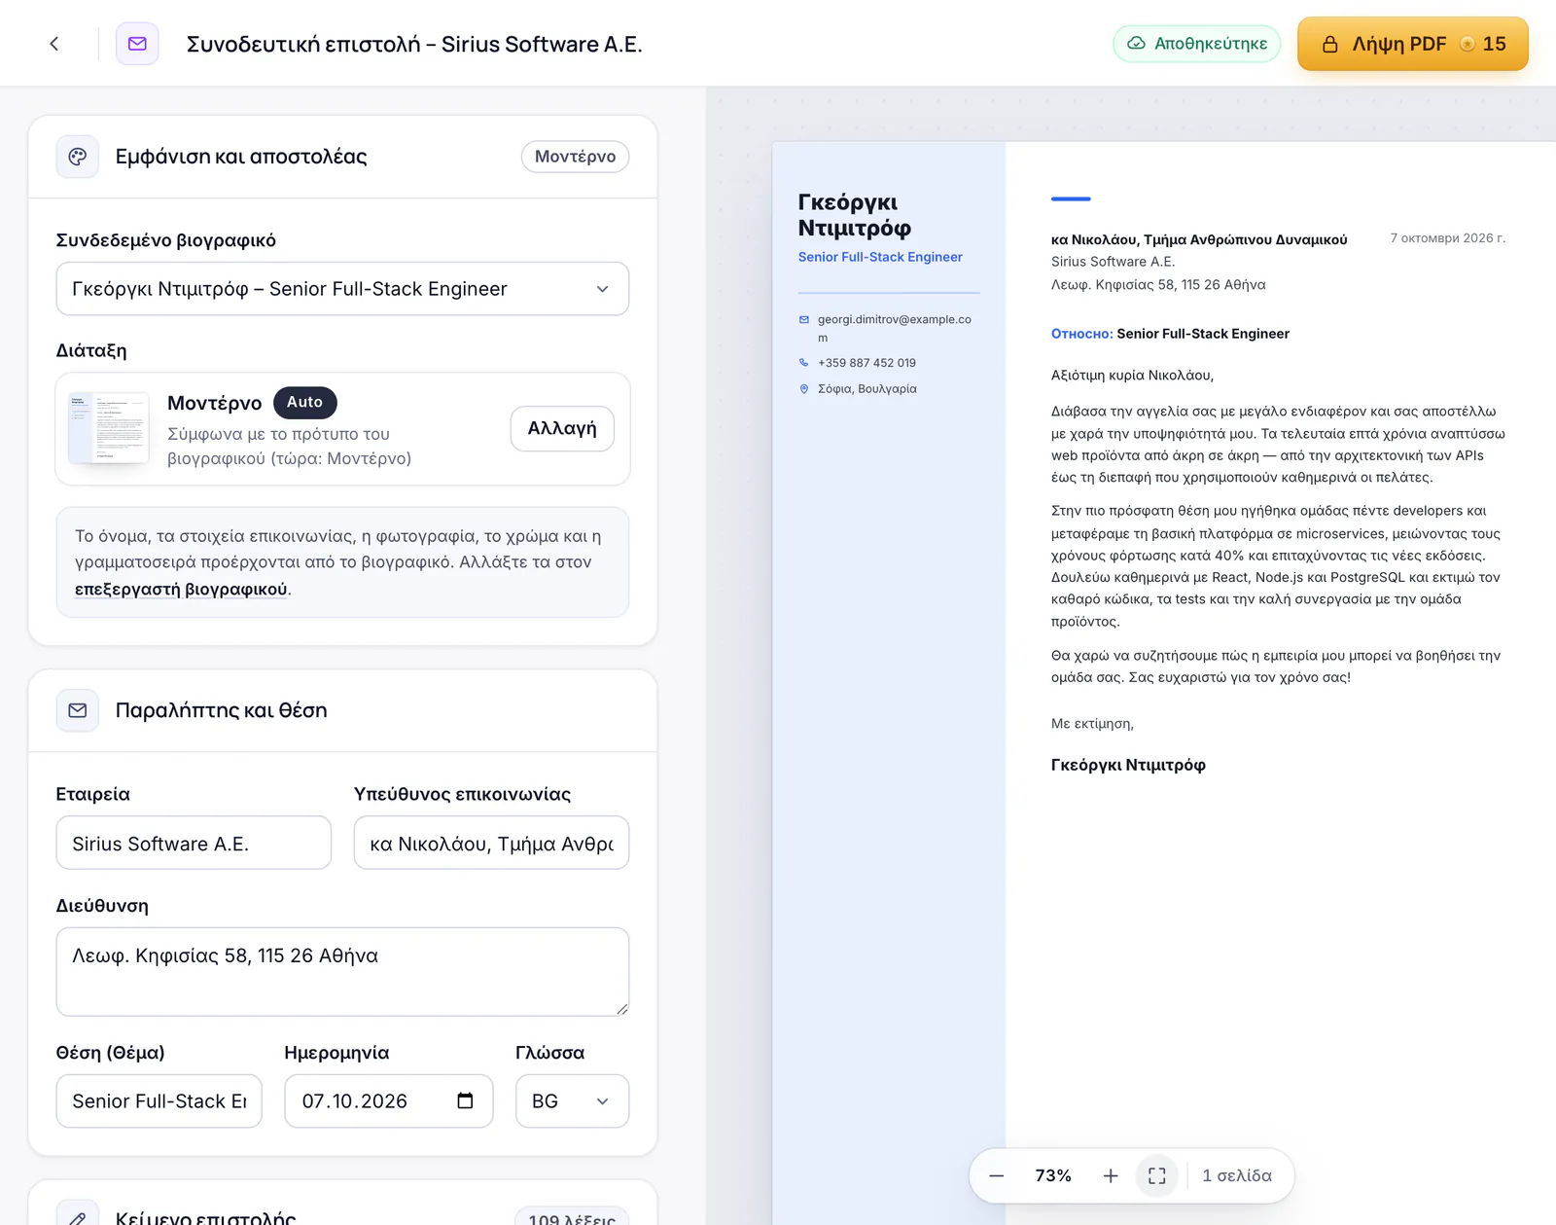Image resolution: width=1556 pixels, height=1225 pixels.
Task: Zoom out with the minus icon
Action: [x=997, y=1175]
